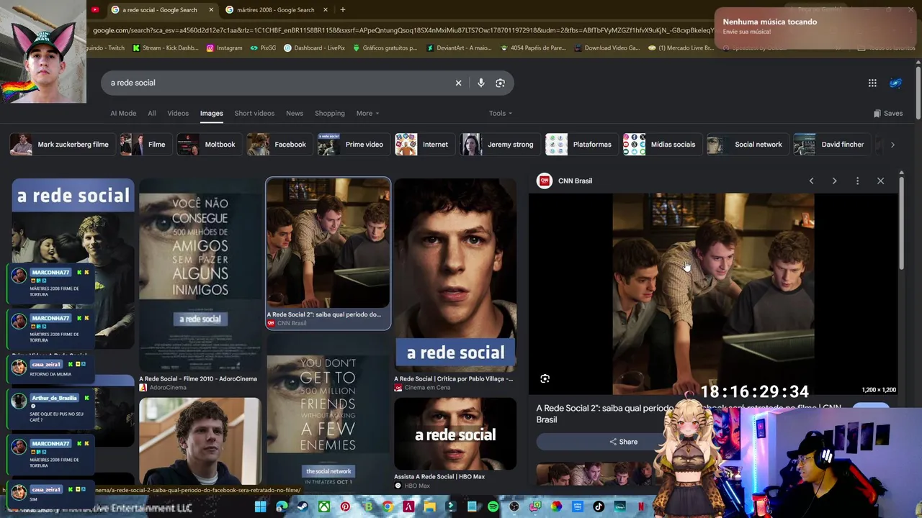Open Netflix from the taskbar
922x518 pixels.
[x=640, y=506]
